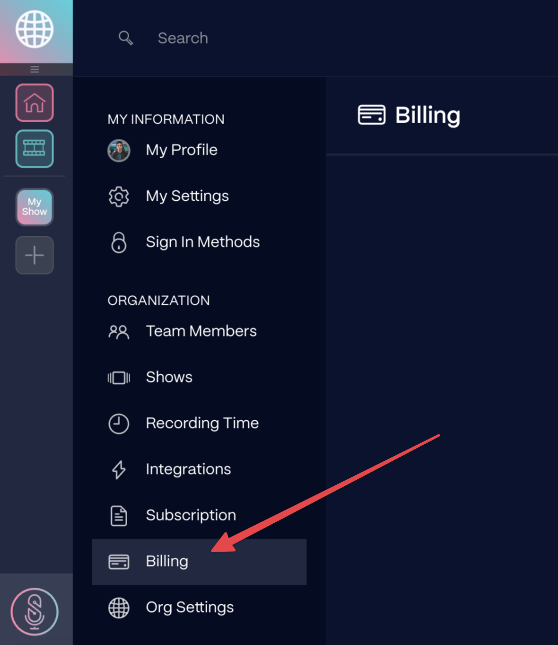Focus the Search input field

click(x=182, y=38)
